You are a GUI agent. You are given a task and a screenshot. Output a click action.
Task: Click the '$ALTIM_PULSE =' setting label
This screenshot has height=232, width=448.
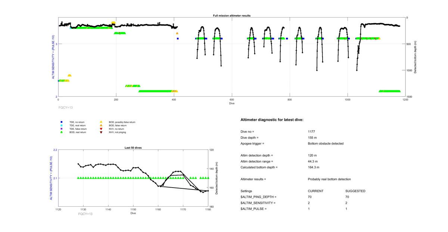[x=253, y=209]
